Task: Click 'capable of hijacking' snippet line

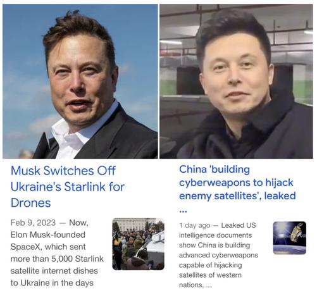Action: pyautogui.click(x=210, y=265)
